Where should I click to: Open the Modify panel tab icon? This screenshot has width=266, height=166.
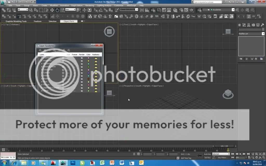pos(244,25)
